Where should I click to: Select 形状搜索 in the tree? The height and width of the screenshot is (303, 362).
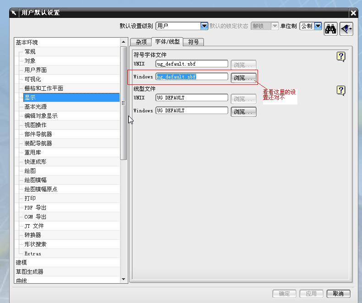[36, 244]
